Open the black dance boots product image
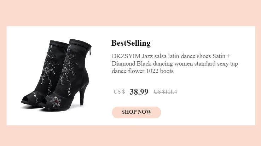The image size is (261, 146). pos(57,75)
